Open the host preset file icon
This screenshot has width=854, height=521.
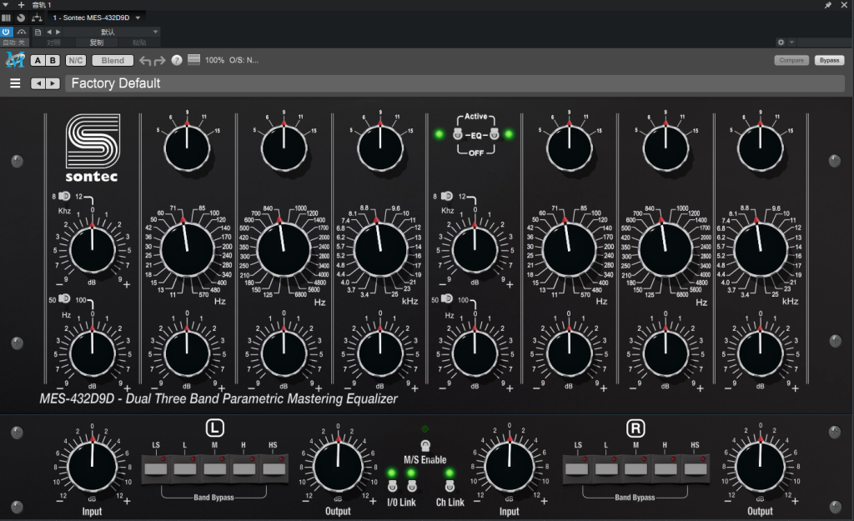tap(38, 33)
